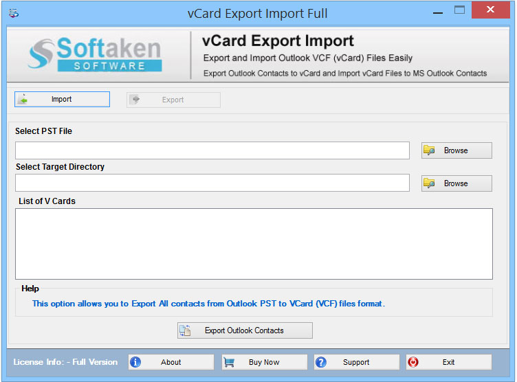Click the blue help text about exporting contacts

208,304
